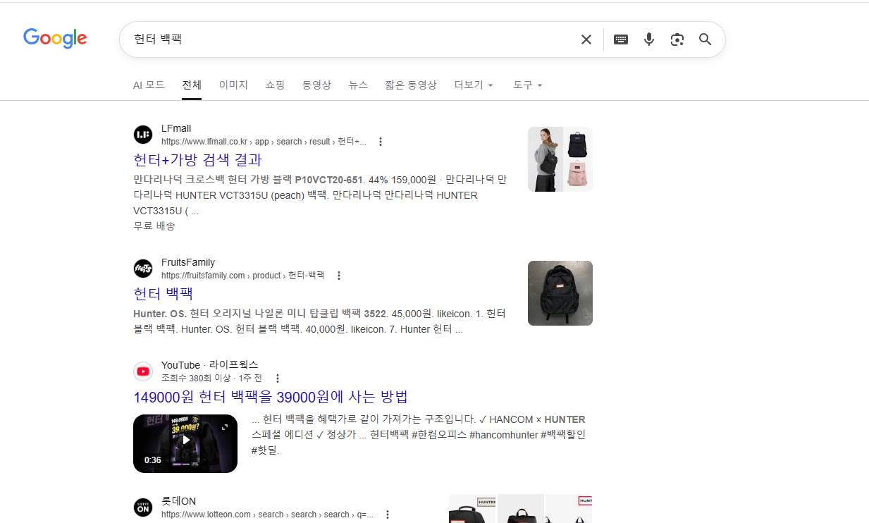Screen dimensions: 869x523
Task: Switch to 이미지 tab
Action: point(233,85)
